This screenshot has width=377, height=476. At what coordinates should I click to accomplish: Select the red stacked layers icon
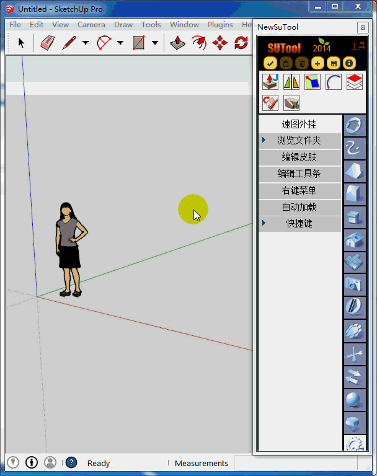(x=355, y=82)
